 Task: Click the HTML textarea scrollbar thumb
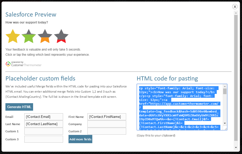pyautogui.click(x=225, y=91)
